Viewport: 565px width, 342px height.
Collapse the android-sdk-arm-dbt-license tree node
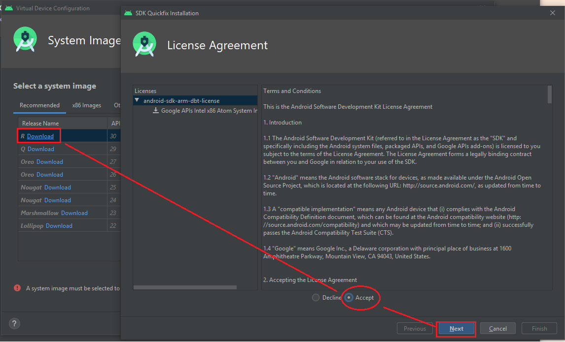(x=137, y=100)
